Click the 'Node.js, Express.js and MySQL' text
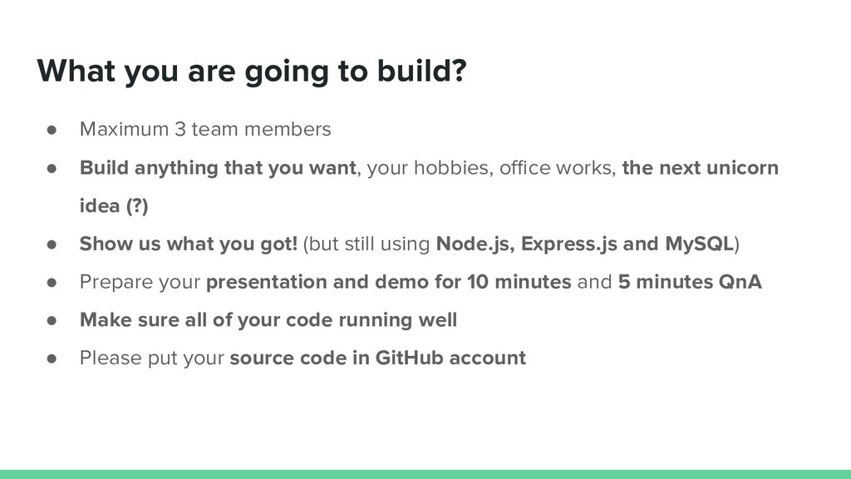 coord(585,244)
